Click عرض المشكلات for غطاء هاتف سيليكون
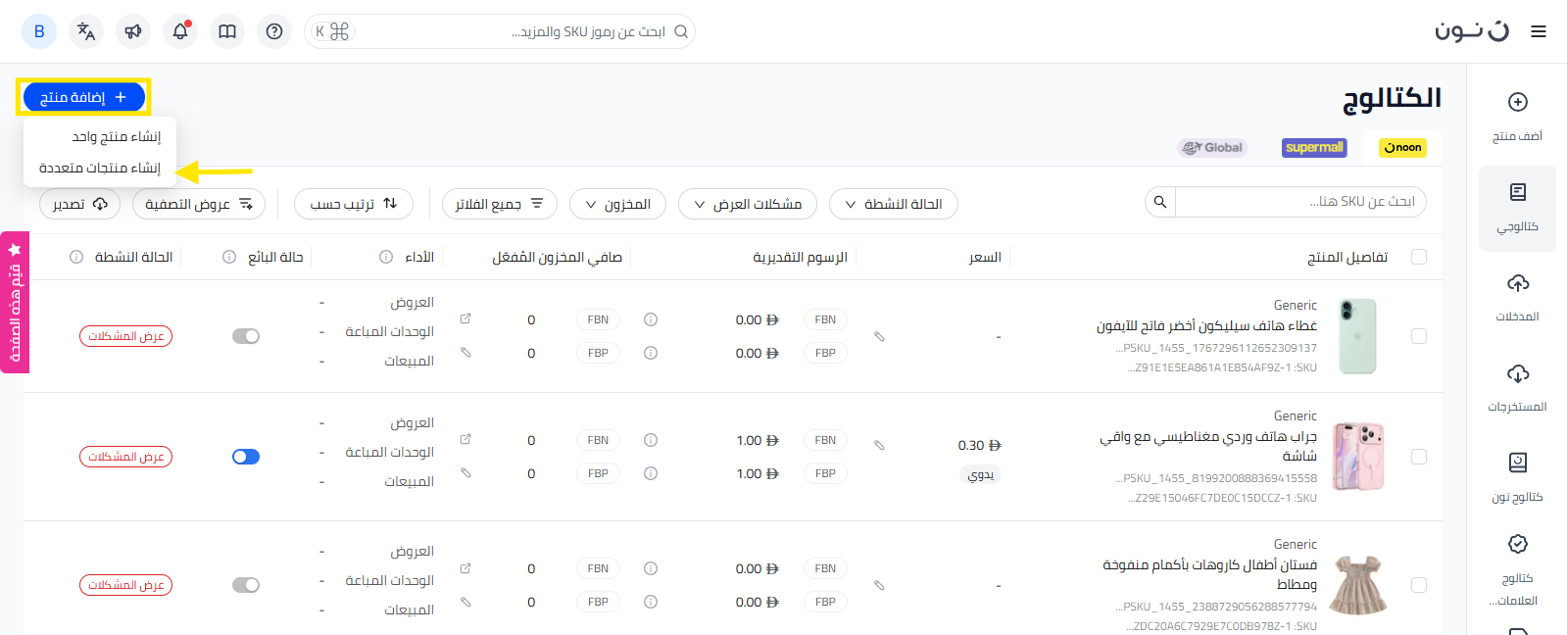Screen dimensions: 1567x635 [126, 336]
